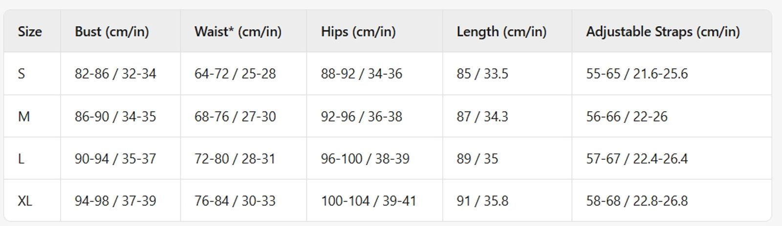The height and width of the screenshot is (226, 782).
Task: Click straps value 55-65 / 21.6-25.6
Action: [637, 74]
